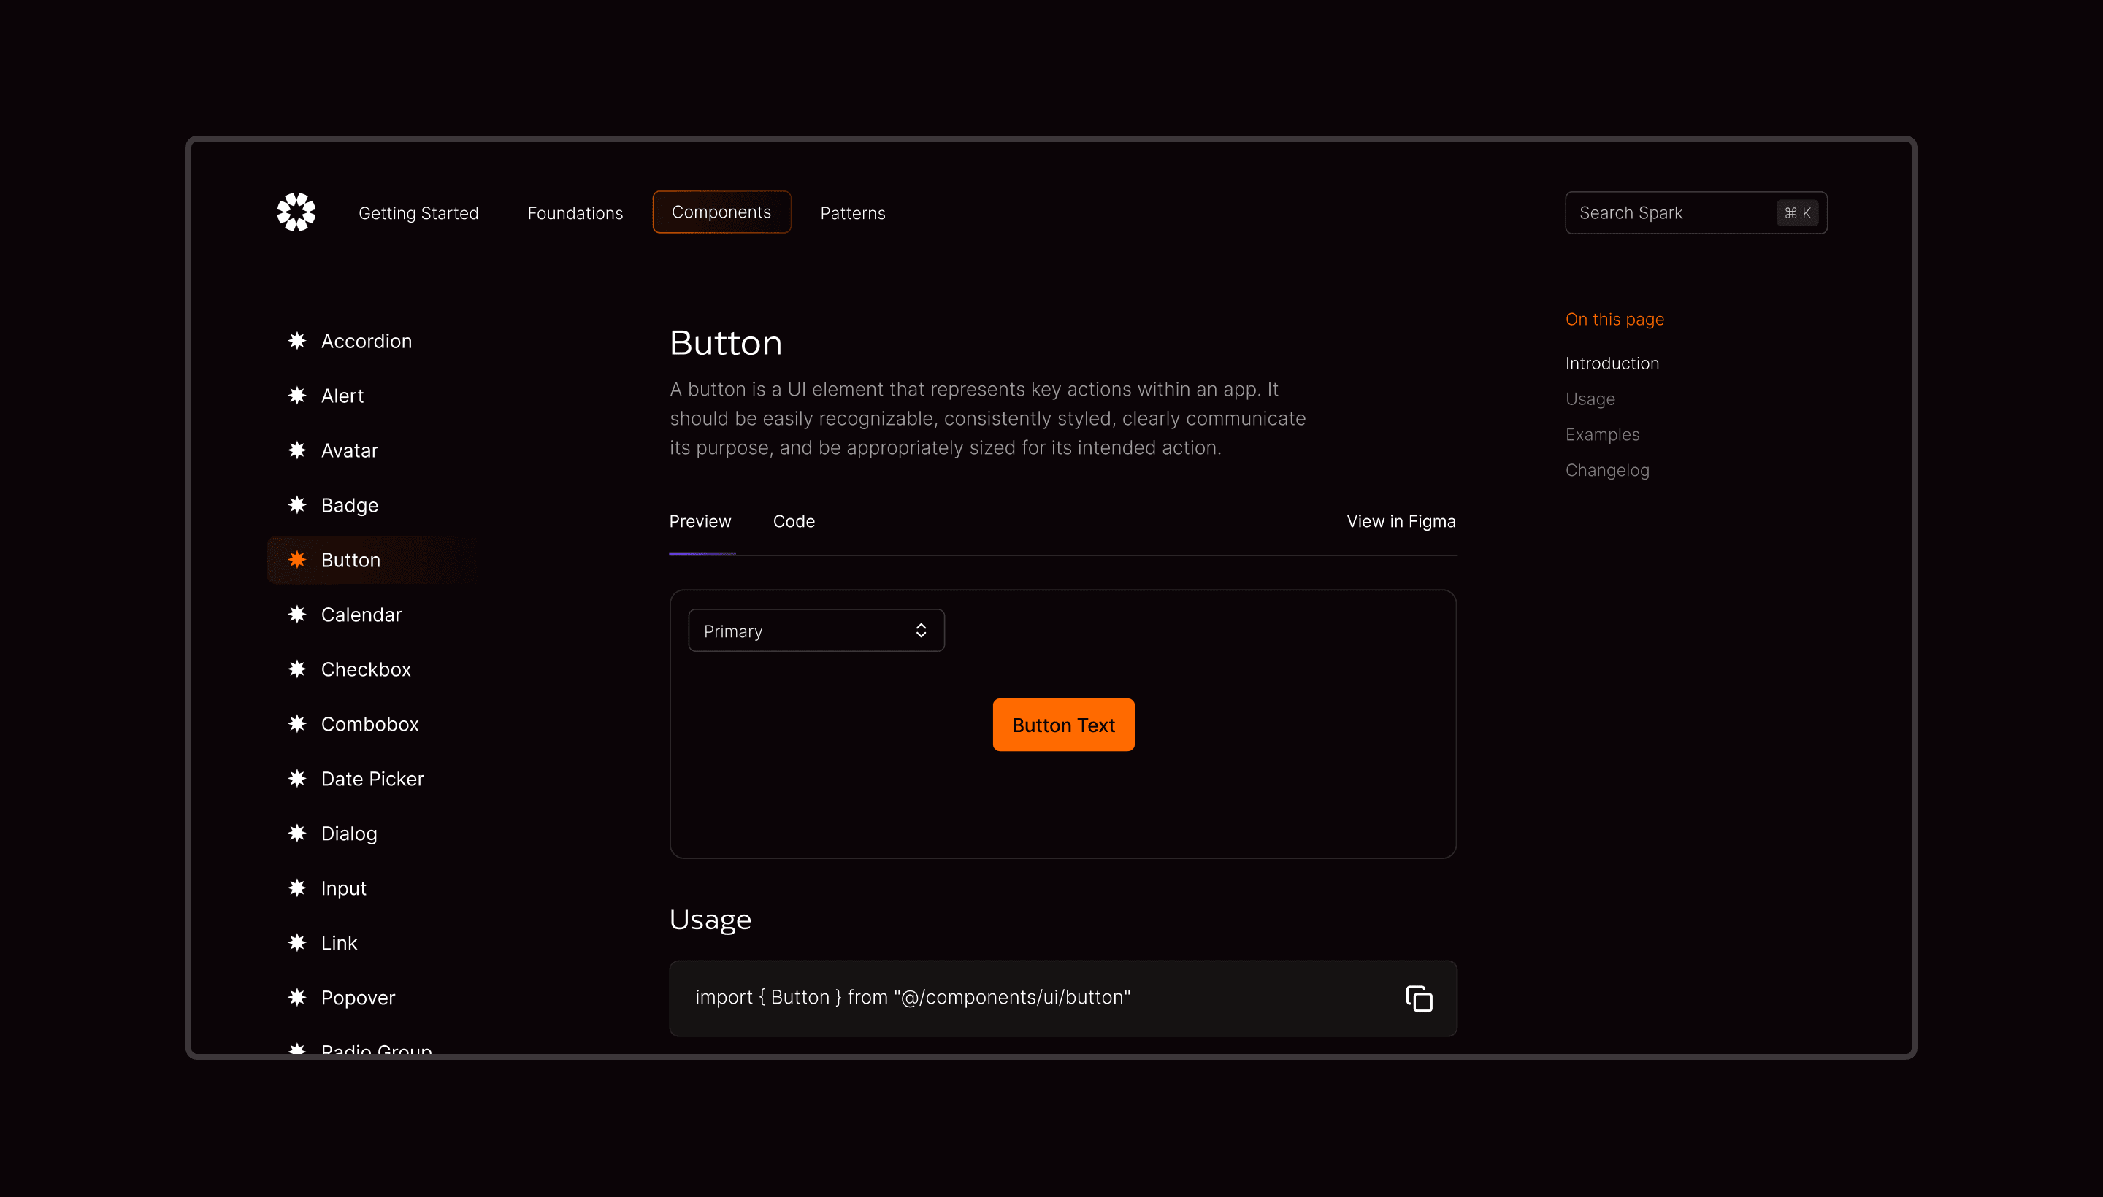
Task: Copy the import code snippet
Action: (1419, 998)
